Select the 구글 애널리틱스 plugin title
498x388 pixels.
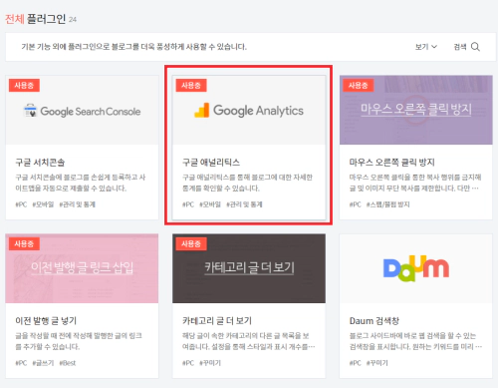[x=211, y=163]
